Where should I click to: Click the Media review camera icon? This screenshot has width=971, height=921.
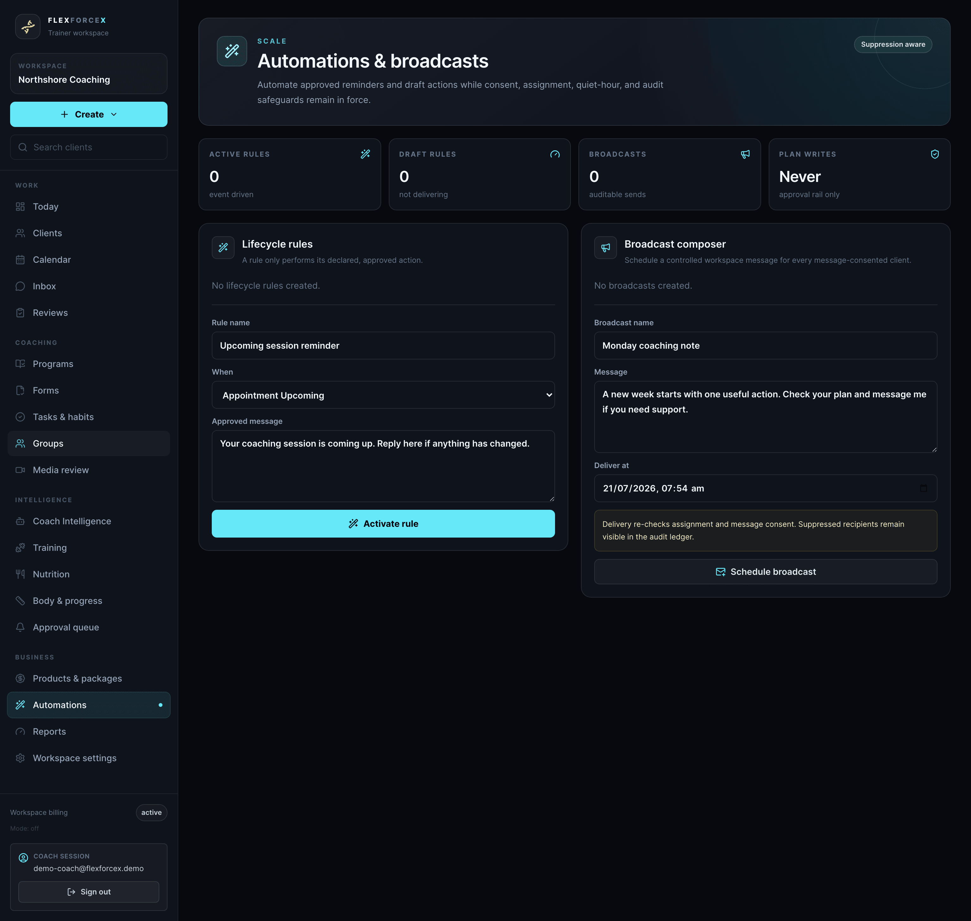(x=20, y=470)
